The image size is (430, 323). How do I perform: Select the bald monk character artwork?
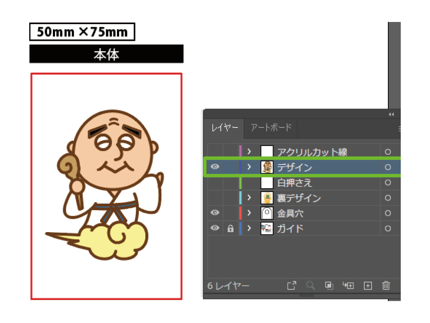click(105, 185)
